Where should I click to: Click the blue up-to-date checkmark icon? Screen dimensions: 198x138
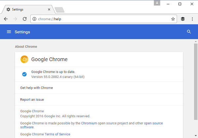pos(24,74)
